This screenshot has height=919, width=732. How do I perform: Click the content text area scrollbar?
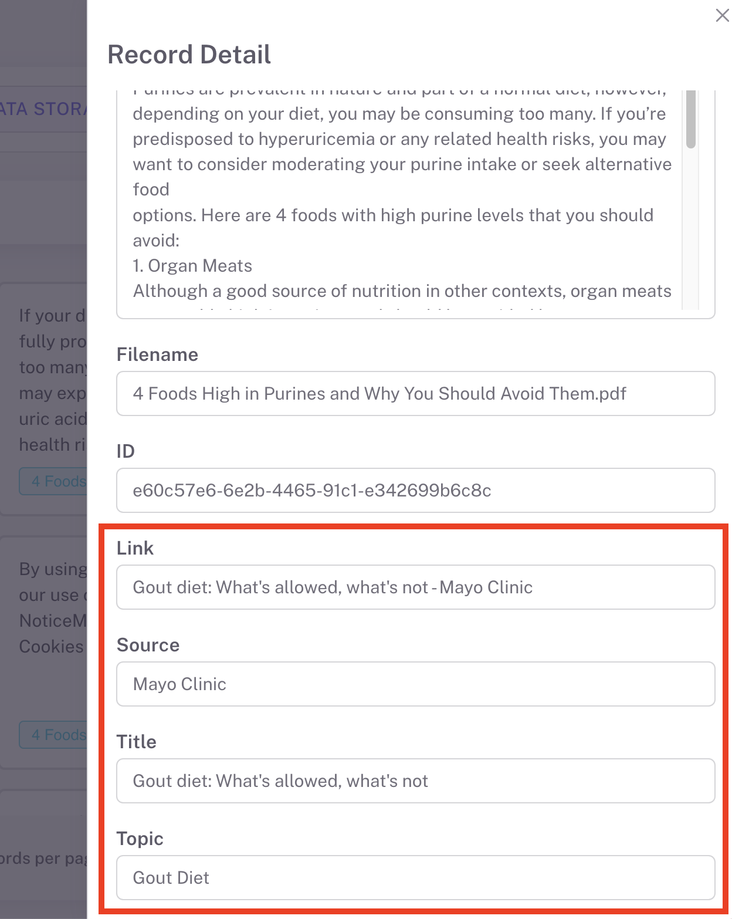(x=691, y=120)
